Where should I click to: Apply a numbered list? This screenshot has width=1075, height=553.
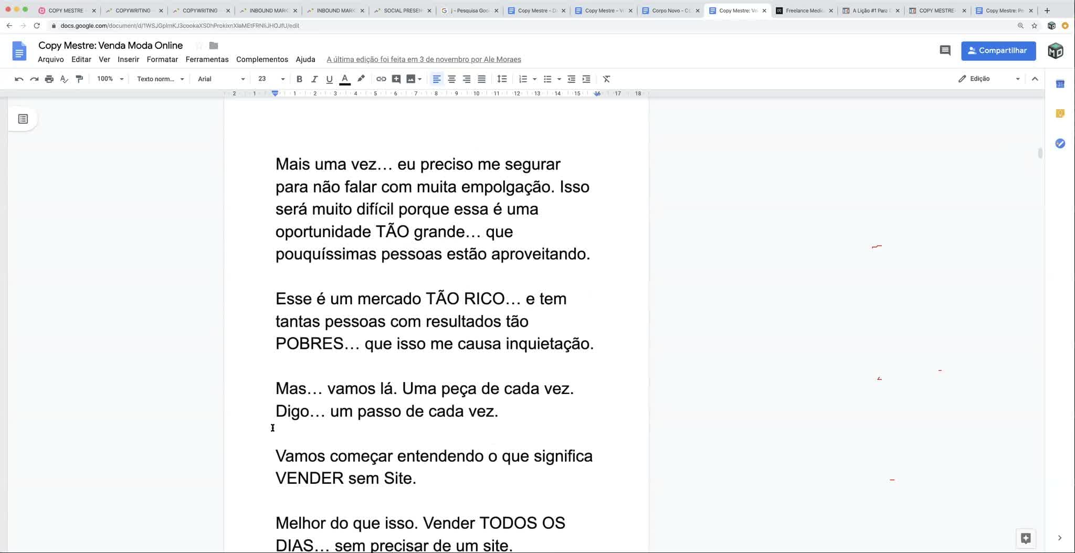coord(523,79)
